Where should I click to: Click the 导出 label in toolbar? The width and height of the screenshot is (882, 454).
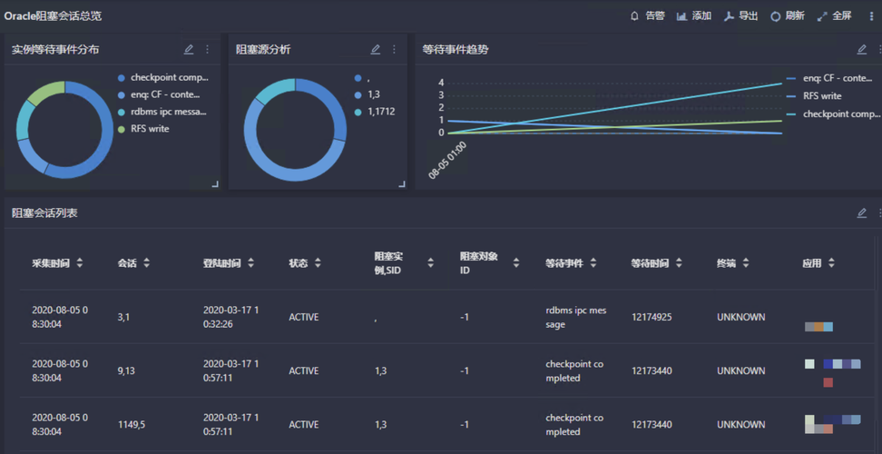click(749, 15)
